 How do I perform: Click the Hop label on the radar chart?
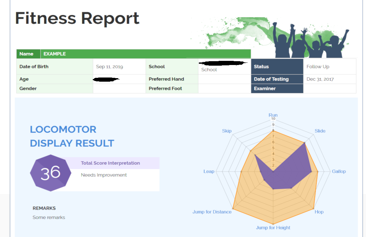(319, 212)
